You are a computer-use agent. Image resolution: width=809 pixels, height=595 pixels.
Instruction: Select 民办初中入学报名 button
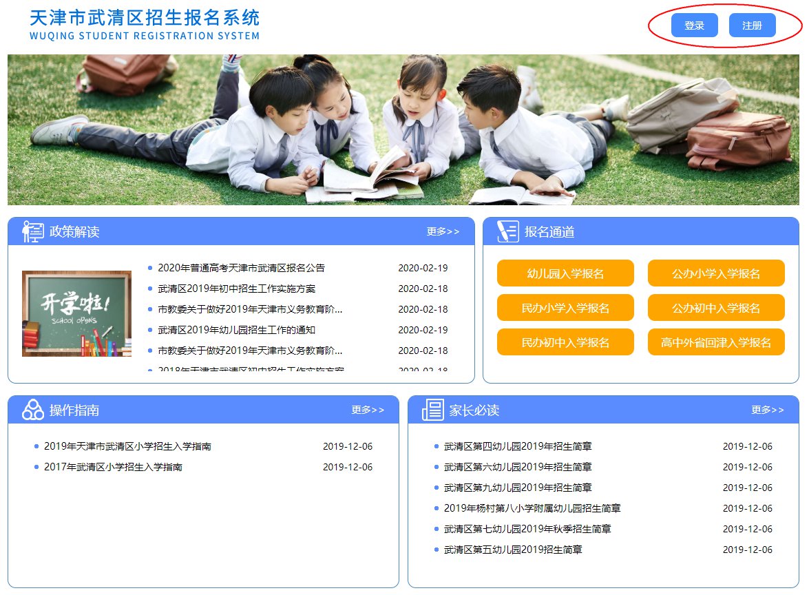point(565,342)
